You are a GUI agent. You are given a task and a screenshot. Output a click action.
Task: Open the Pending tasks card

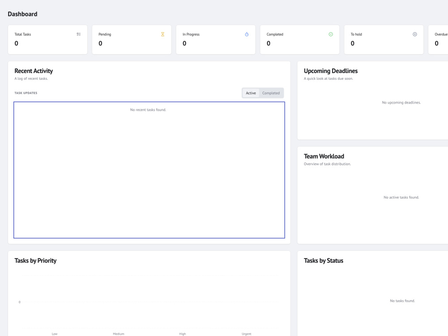click(x=132, y=39)
